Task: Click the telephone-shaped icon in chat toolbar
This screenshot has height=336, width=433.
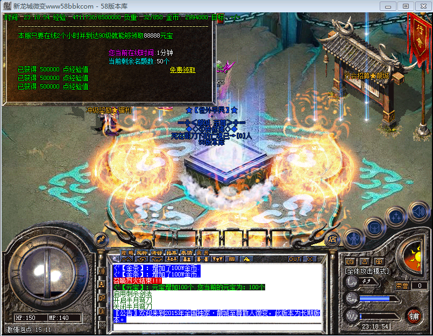Action: pyautogui.click(x=157, y=259)
